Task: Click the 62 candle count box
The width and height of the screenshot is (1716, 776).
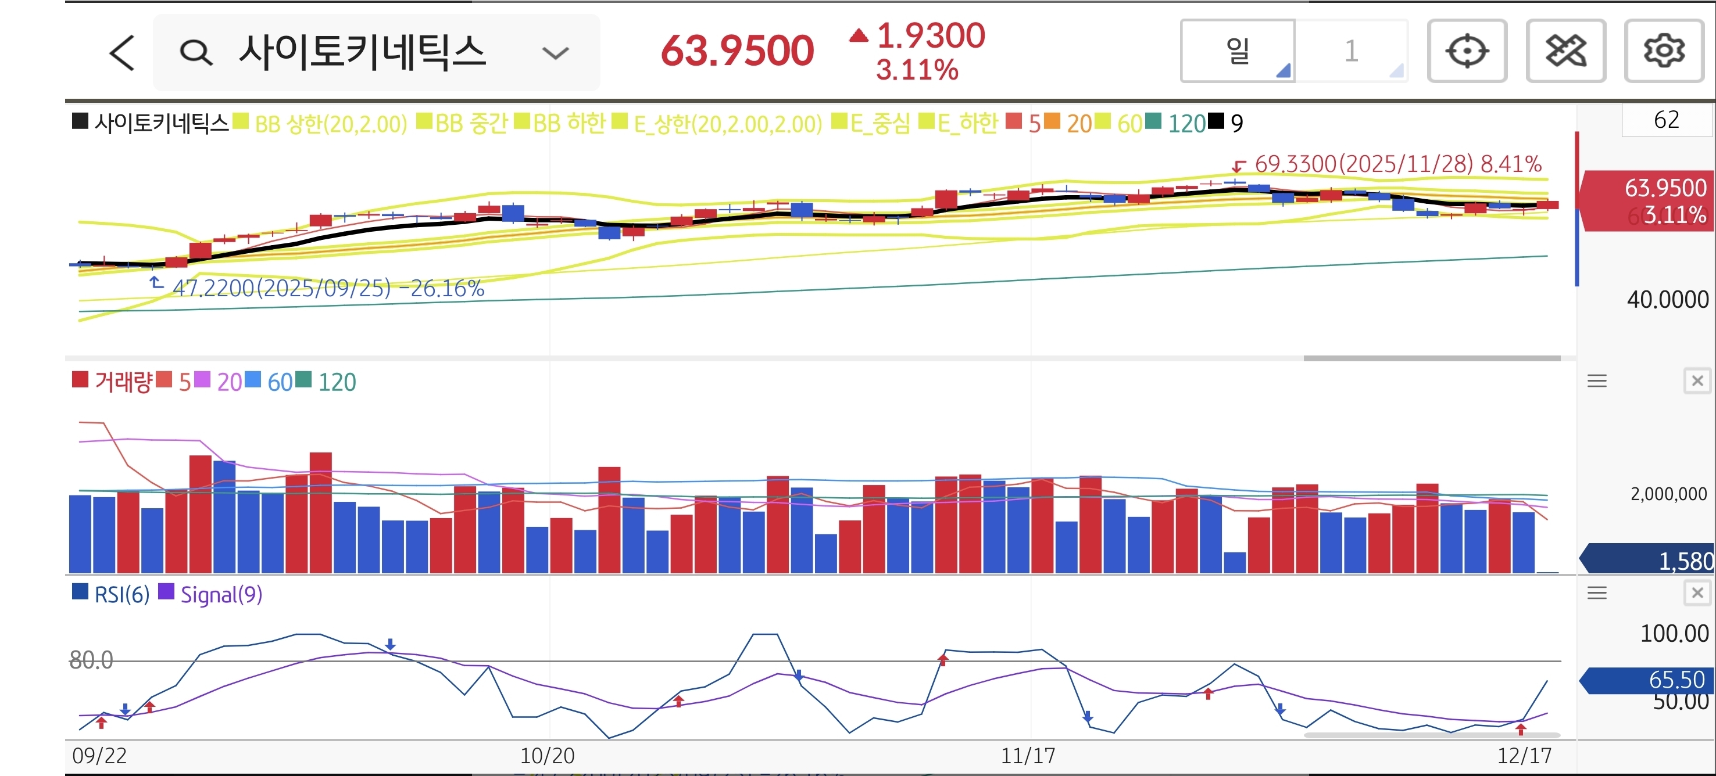Action: (1666, 120)
